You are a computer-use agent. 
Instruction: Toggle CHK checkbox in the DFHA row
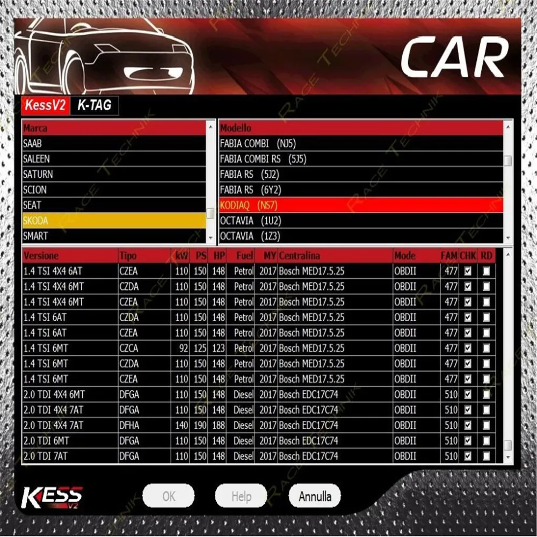(x=468, y=425)
